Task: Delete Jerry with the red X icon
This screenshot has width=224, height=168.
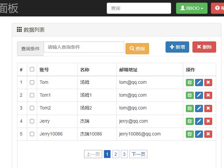Action: 208,121
